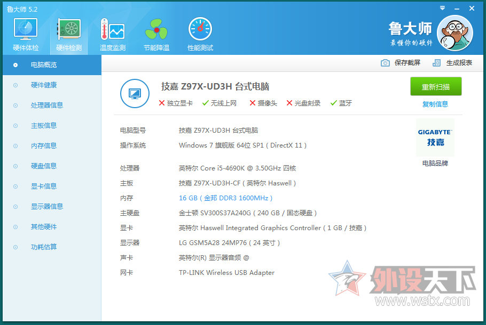Click the 主硬盘 row label

pyautogui.click(x=130, y=213)
